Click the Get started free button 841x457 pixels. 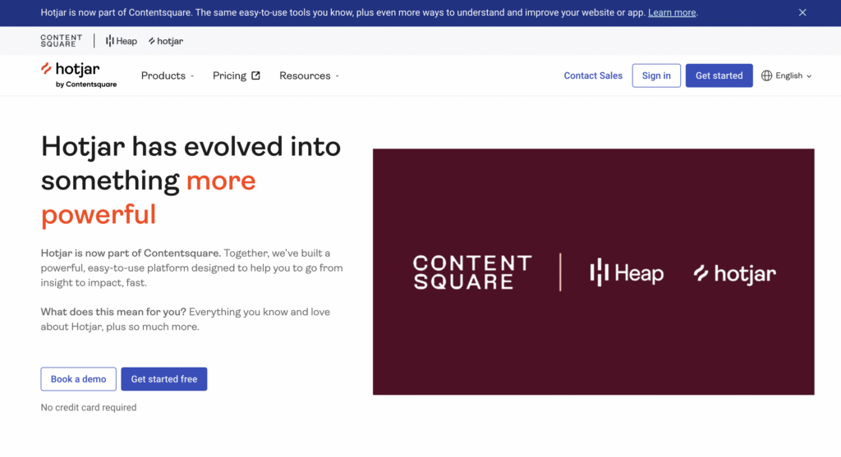164,379
